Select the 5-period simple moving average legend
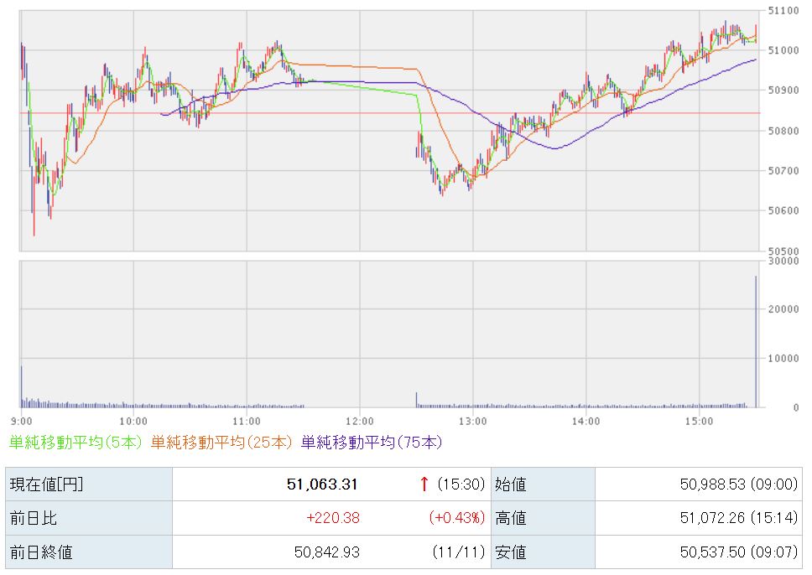This screenshot has height=575, width=812. [x=77, y=441]
